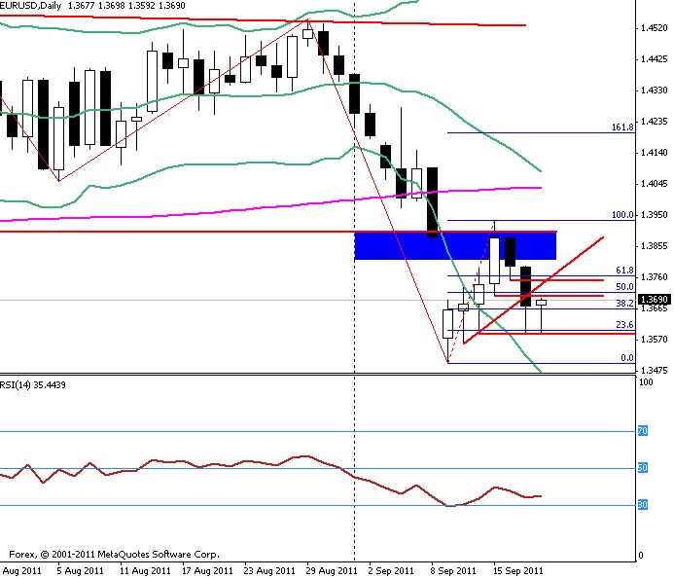Click the price axis label 1.3855
The height and width of the screenshot is (579, 674).
654,246
